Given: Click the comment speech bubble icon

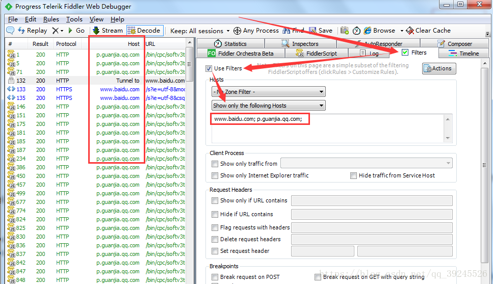Looking at the screenshot, I should (10, 31).
